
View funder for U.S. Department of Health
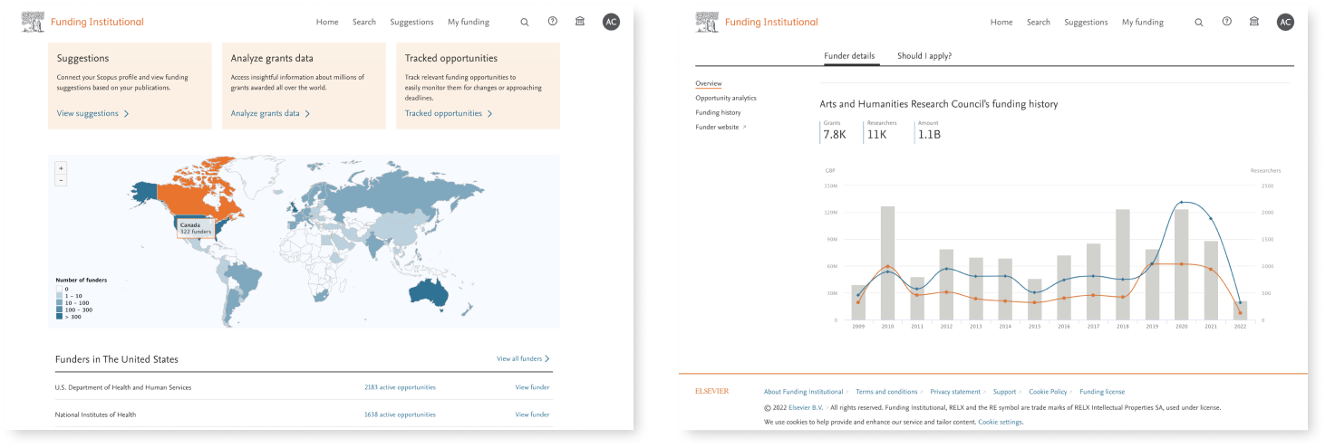pos(532,387)
